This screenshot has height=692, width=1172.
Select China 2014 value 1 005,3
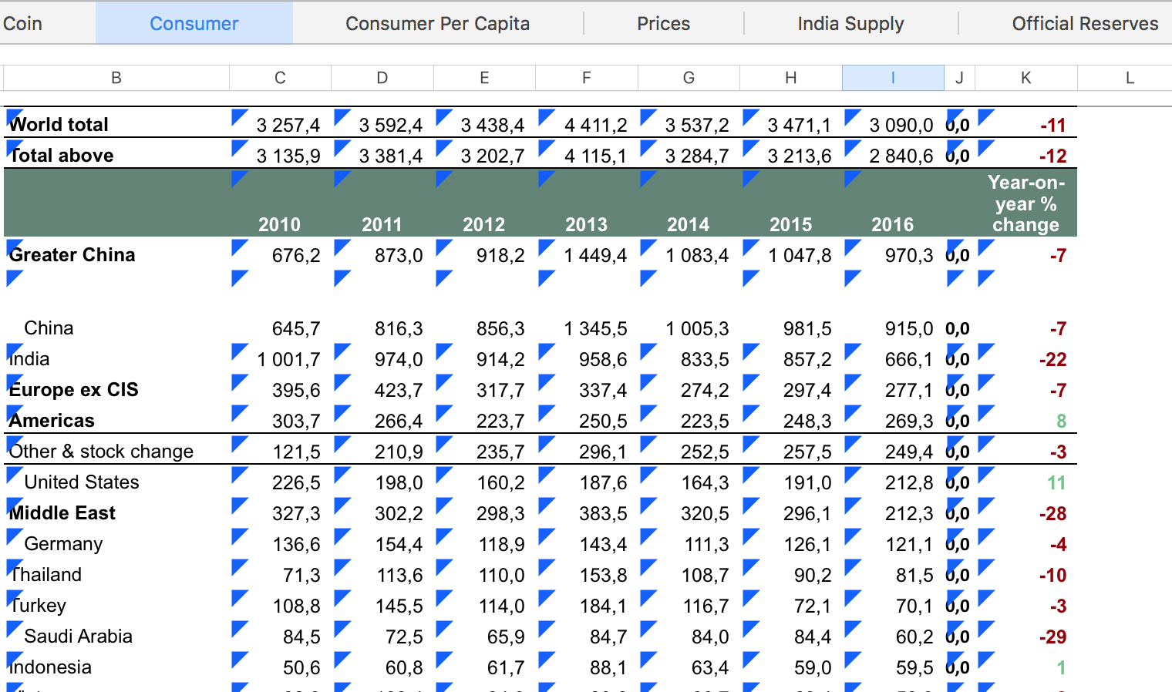pos(697,328)
